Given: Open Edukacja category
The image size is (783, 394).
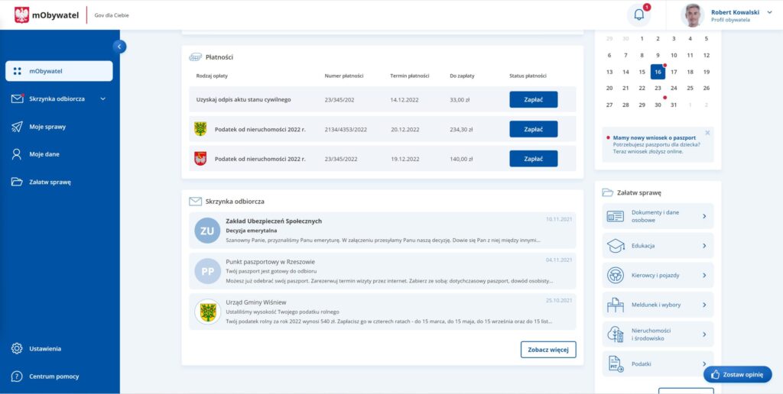Looking at the screenshot, I should coord(658,246).
